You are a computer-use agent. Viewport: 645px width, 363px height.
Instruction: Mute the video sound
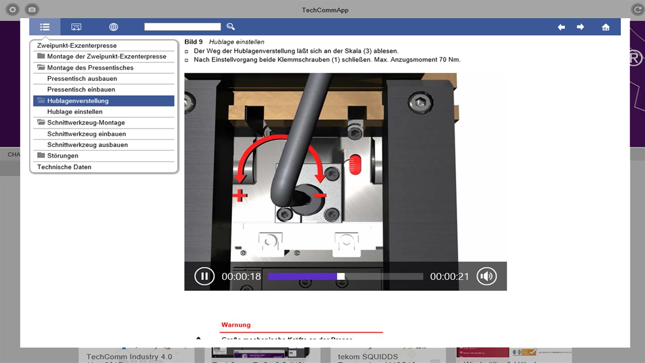point(486,276)
